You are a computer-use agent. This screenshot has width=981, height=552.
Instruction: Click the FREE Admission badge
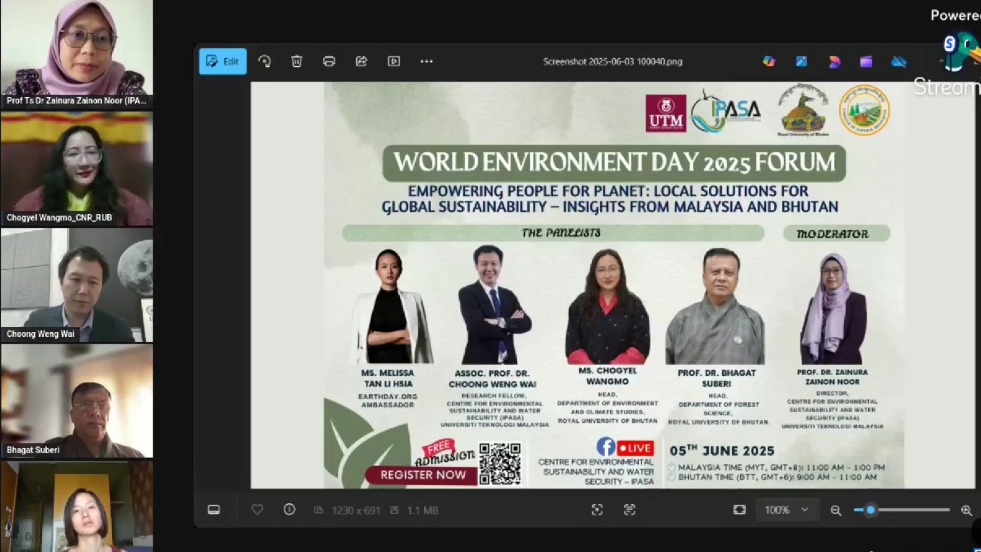coord(445,453)
